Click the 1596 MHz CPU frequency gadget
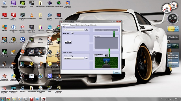The width and height of the screenshot is (181, 101). 173,37
